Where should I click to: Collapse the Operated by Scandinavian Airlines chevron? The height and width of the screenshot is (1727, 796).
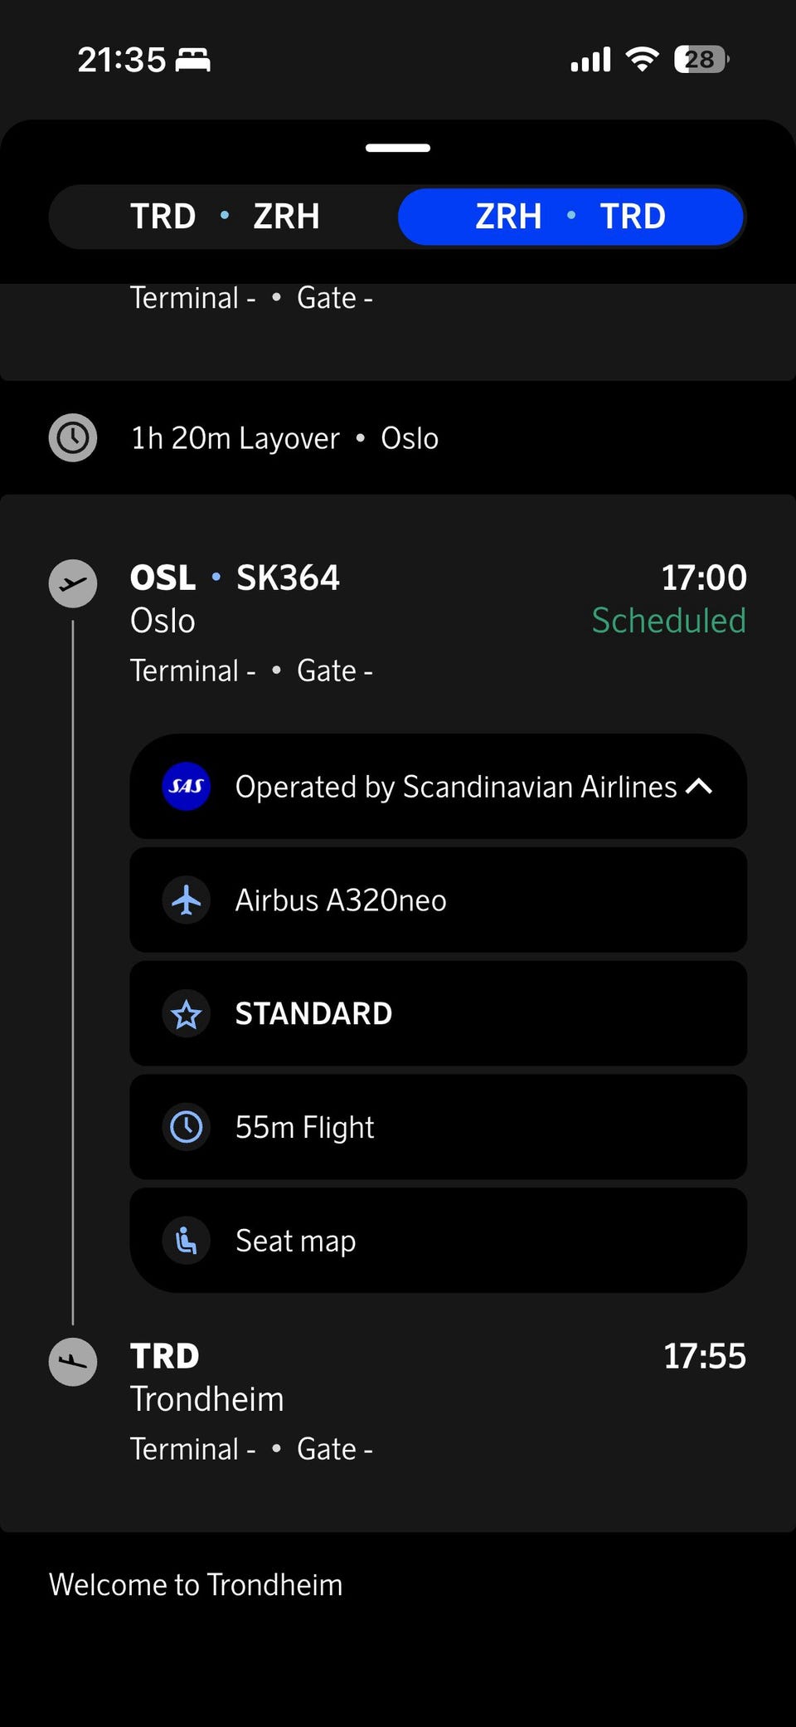699,786
